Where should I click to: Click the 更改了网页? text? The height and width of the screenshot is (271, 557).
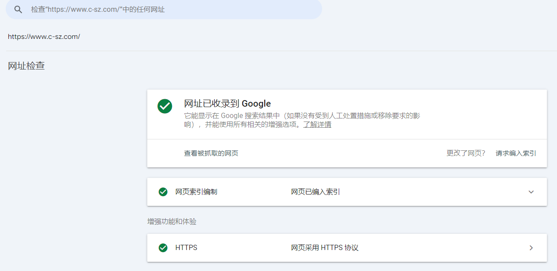(x=465, y=153)
